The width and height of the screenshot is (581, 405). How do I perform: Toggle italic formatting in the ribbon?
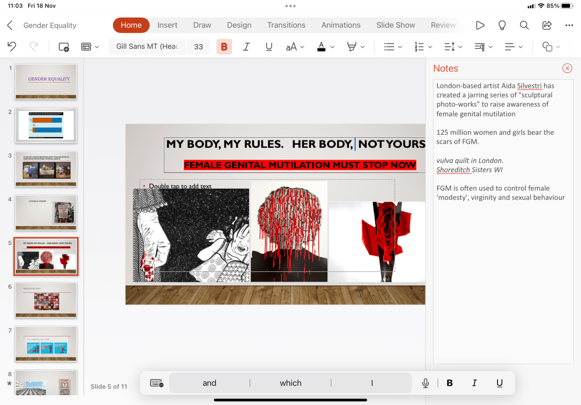246,47
